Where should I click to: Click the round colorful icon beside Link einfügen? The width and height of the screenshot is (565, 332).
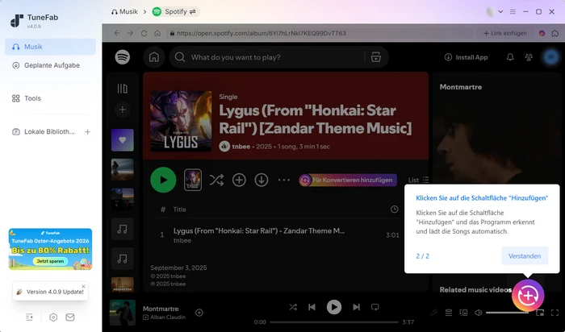(542, 33)
